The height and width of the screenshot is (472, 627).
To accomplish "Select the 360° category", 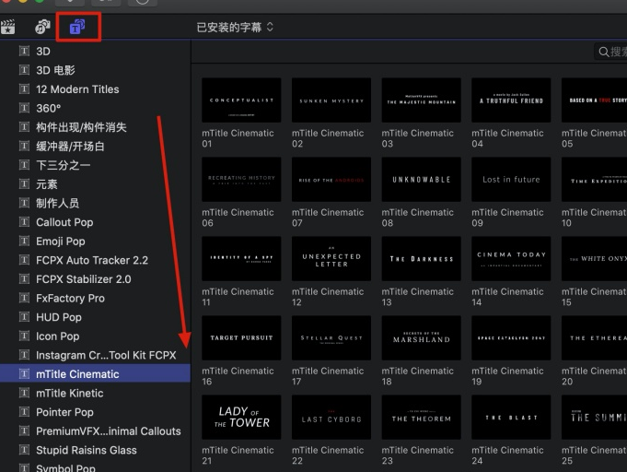I will (95, 109).
